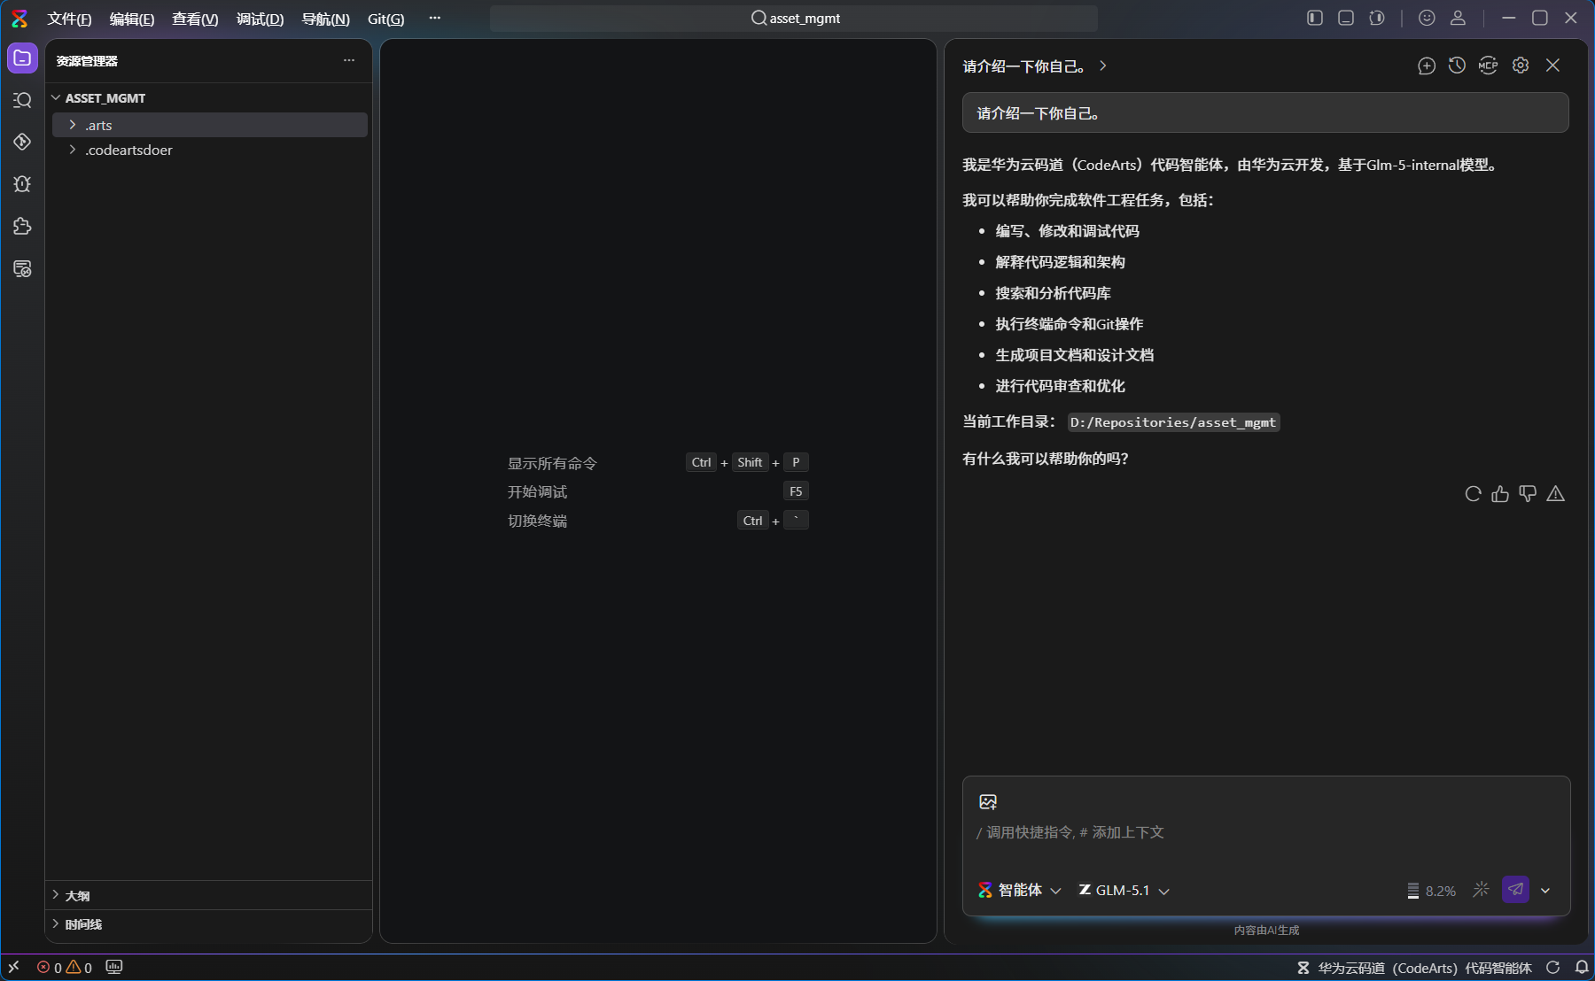
Task: Toggle the bottom panel layout icon
Action: (x=1346, y=18)
